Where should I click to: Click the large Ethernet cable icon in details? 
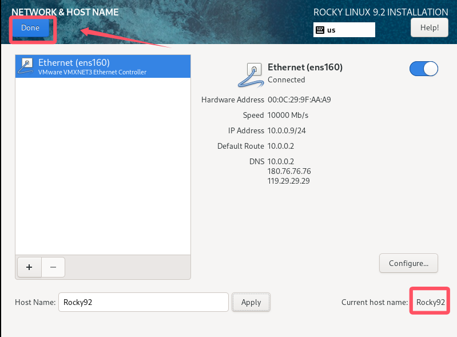point(251,75)
